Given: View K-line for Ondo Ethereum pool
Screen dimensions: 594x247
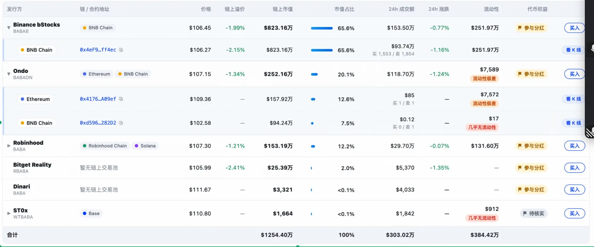Looking at the screenshot, I should click(573, 99).
